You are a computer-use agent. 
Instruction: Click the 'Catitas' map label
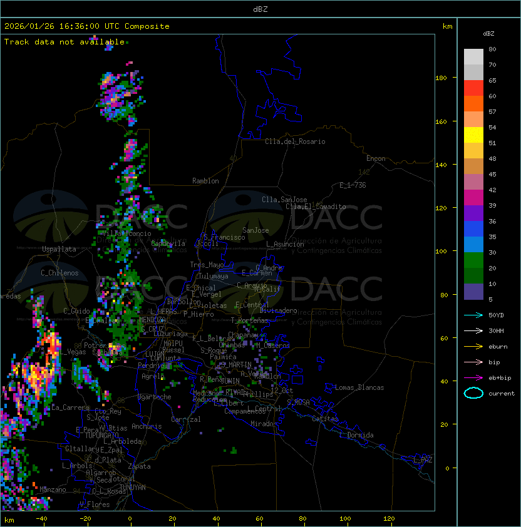coord(325,419)
